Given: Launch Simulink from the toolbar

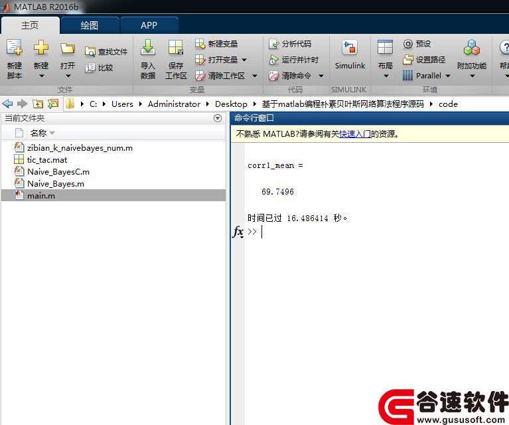Looking at the screenshot, I should coord(350,54).
